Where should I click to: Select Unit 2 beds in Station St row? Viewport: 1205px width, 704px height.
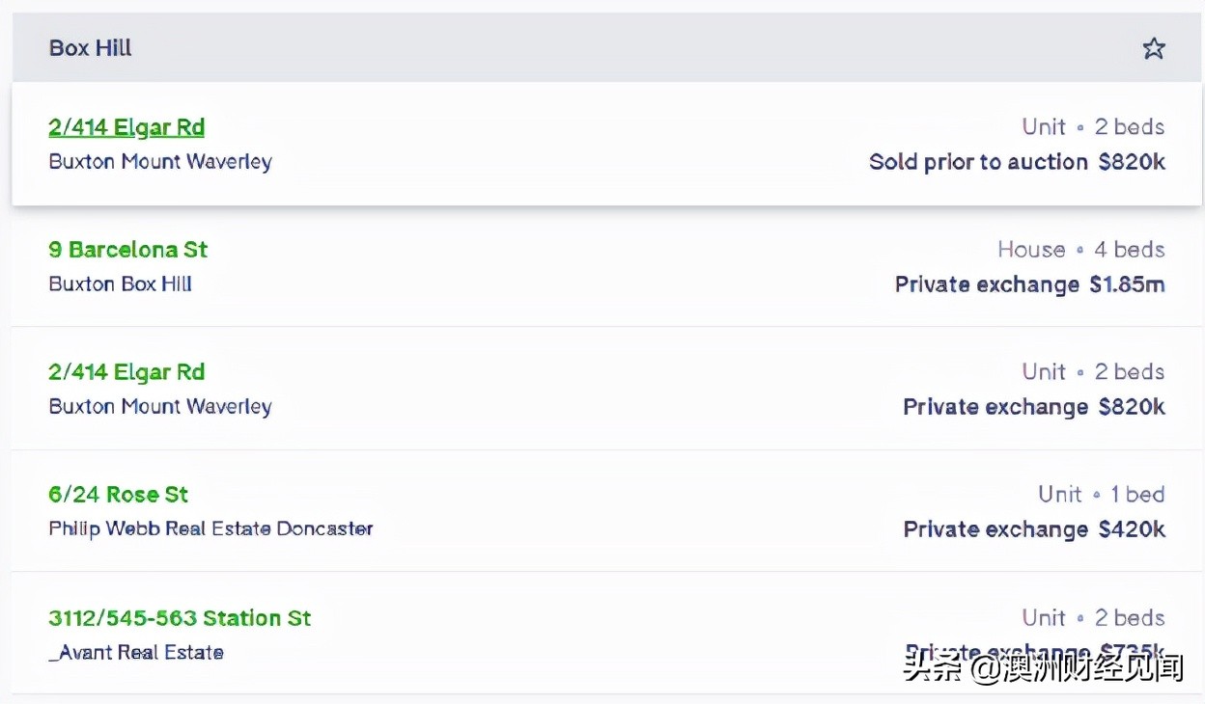tap(1093, 618)
